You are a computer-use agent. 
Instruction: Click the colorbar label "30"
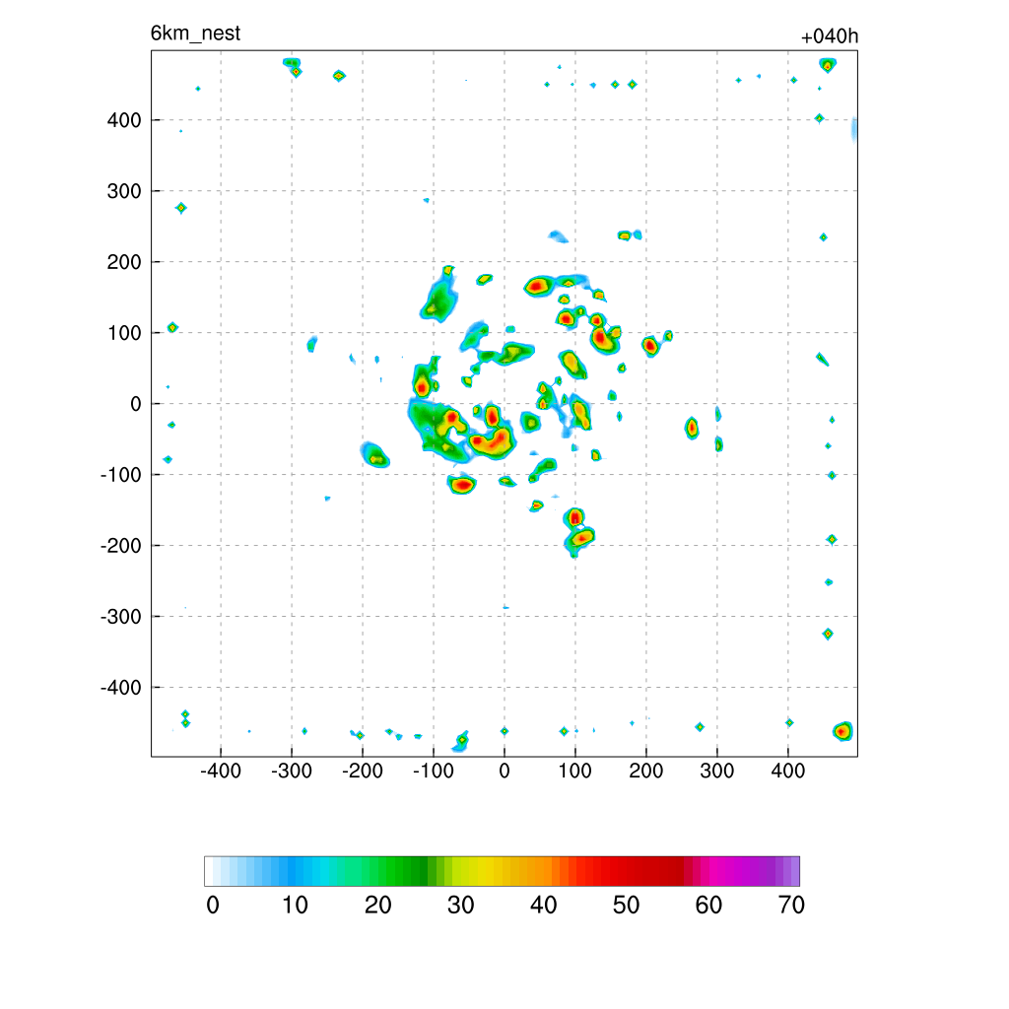point(461,906)
